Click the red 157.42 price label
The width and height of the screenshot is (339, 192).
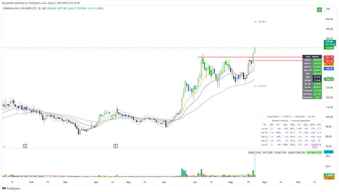(x=329, y=61)
